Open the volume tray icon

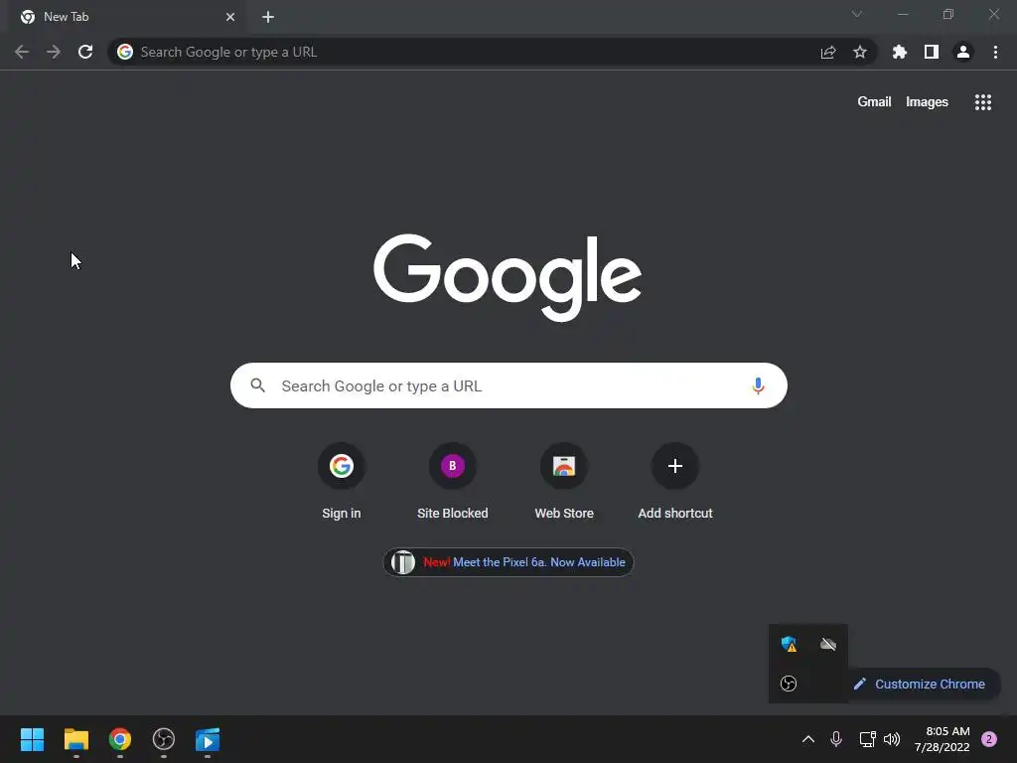(892, 739)
